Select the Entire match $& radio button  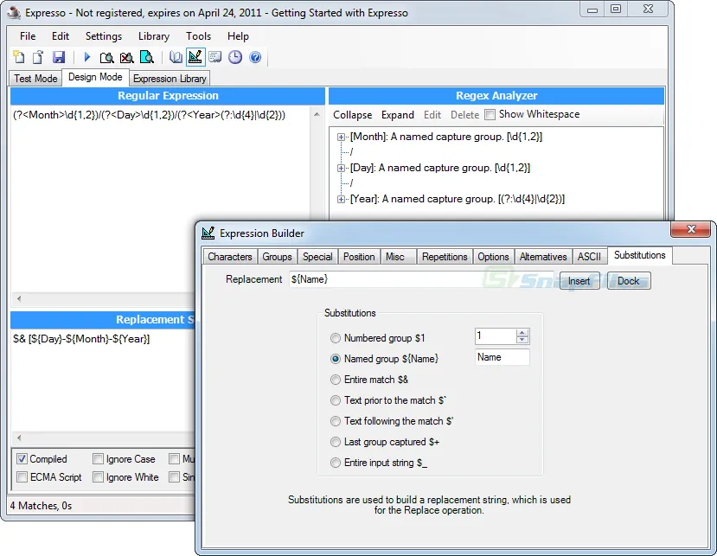coord(336,380)
